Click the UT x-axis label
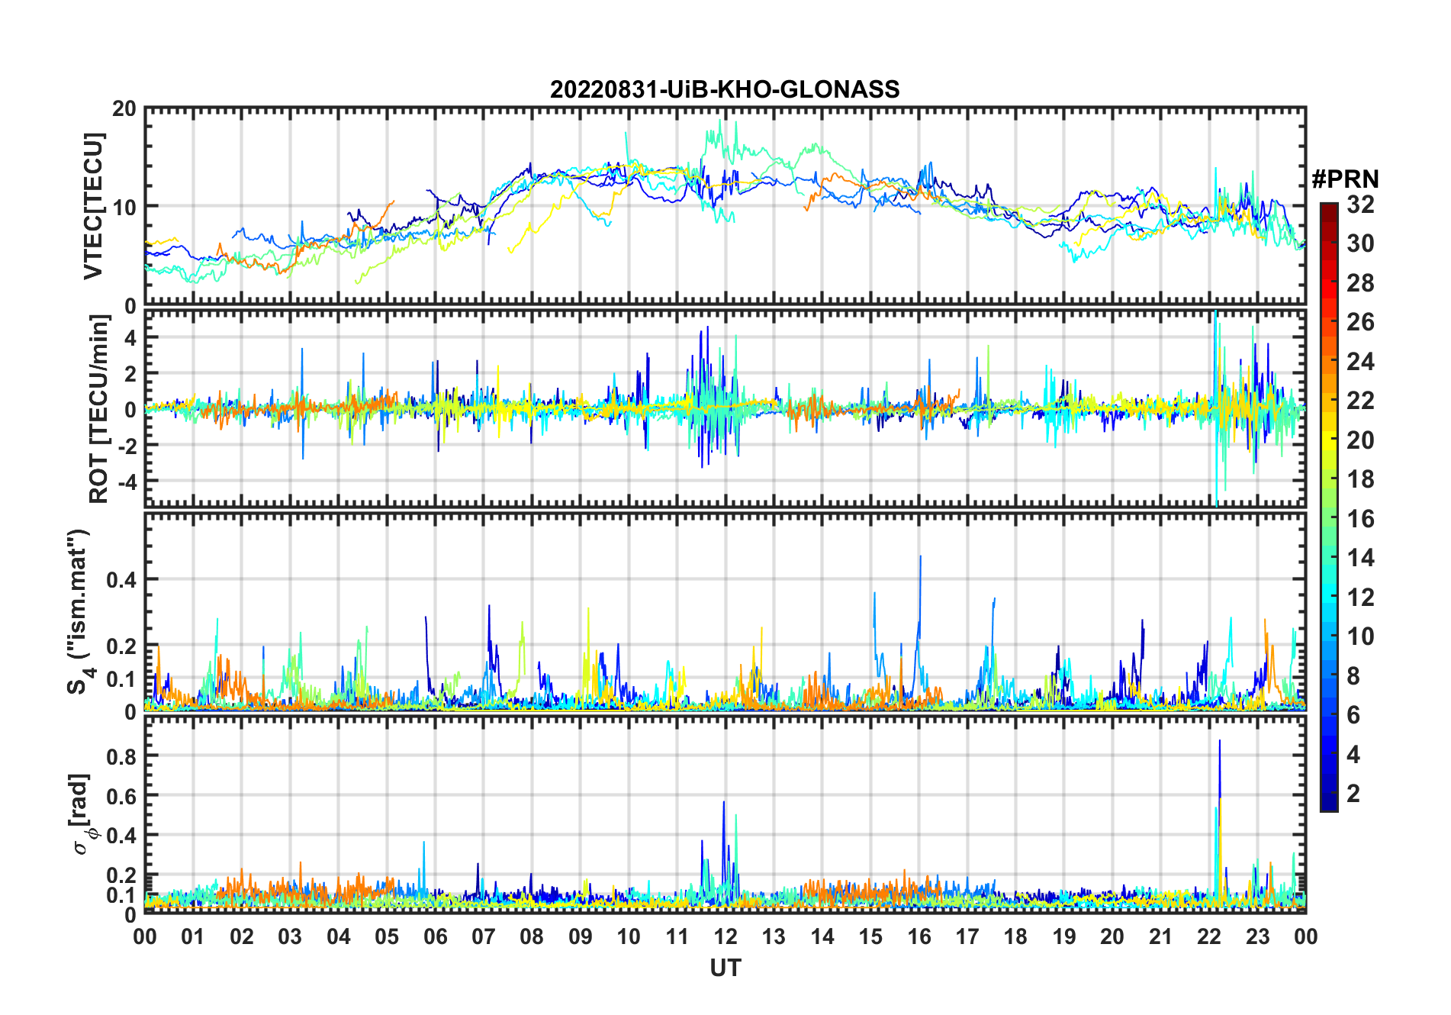 pos(725,968)
